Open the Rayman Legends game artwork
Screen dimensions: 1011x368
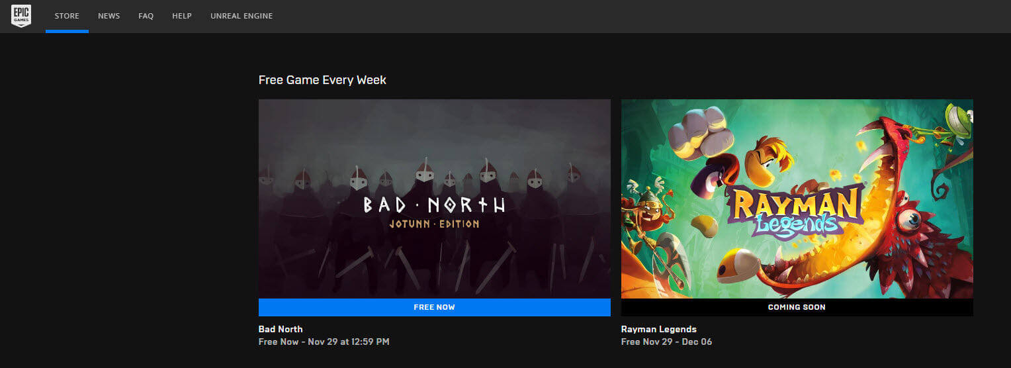[x=797, y=199]
